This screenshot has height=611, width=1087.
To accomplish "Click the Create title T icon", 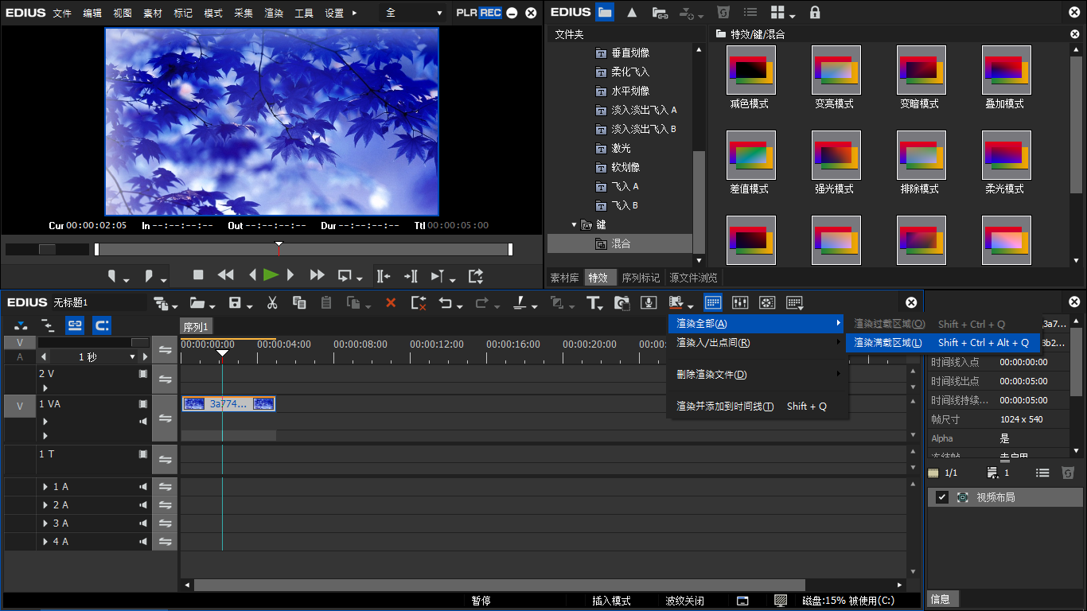I will (593, 302).
